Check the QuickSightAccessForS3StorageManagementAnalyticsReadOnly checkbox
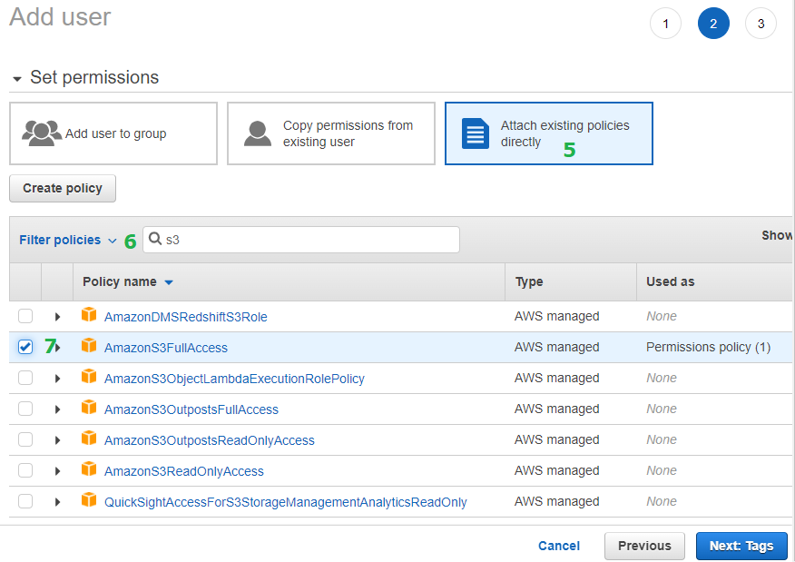 (x=25, y=502)
